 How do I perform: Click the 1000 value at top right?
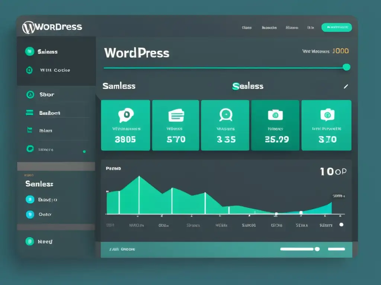(340, 51)
